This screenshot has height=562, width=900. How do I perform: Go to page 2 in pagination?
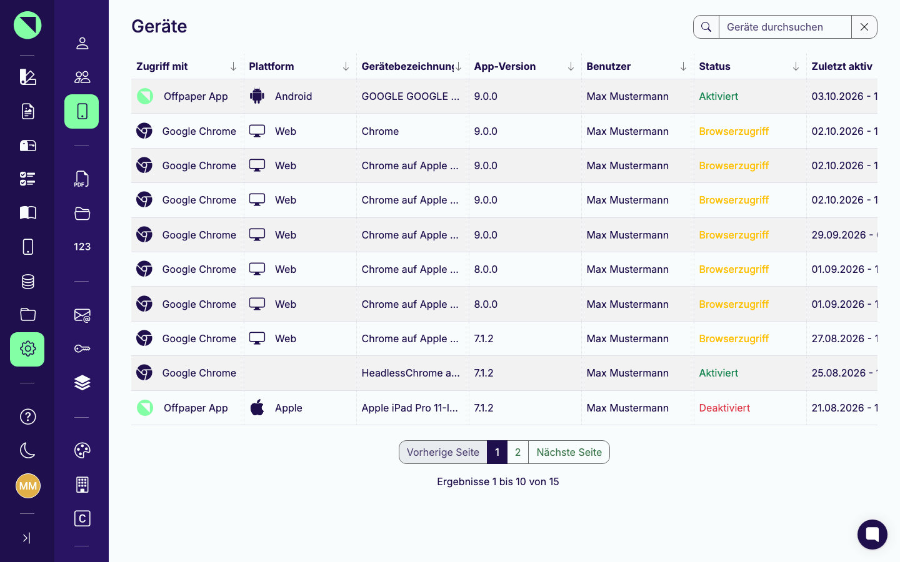pyautogui.click(x=517, y=452)
